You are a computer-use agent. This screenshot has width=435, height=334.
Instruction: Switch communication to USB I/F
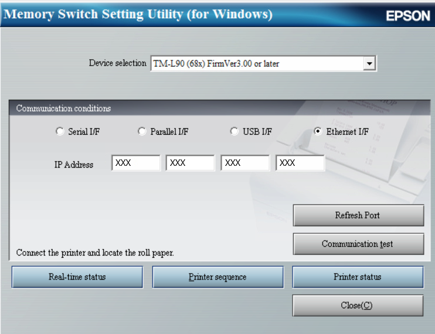234,132
